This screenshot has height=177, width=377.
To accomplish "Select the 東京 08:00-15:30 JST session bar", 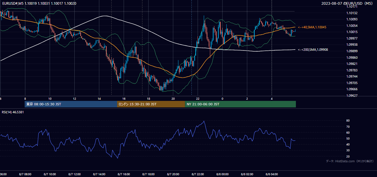I will pos(71,104).
